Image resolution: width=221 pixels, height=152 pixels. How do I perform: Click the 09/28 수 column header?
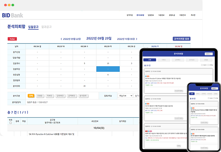(x=84, y=46)
